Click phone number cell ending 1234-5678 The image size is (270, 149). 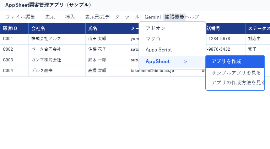click(226, 39)
